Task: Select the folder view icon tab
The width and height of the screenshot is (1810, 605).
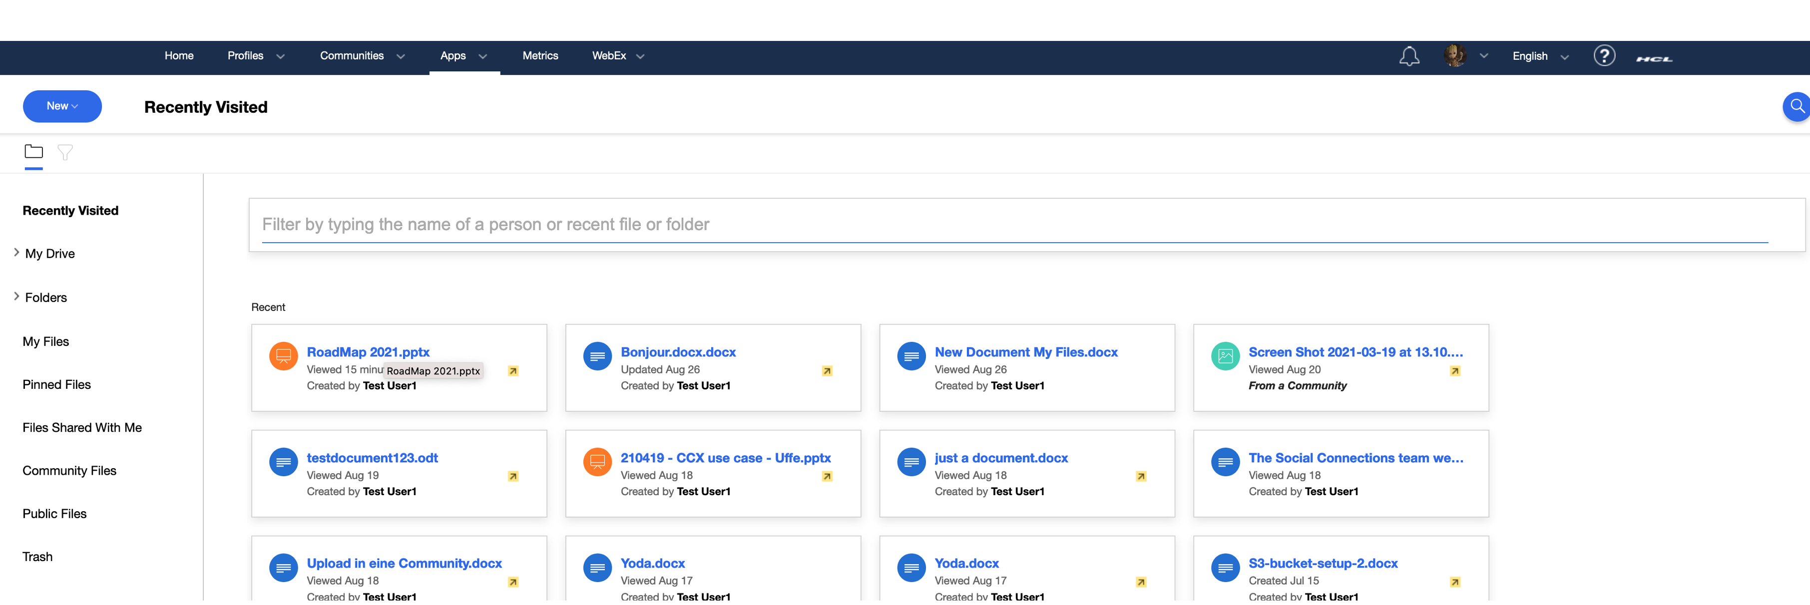Action: pos(34,152)
